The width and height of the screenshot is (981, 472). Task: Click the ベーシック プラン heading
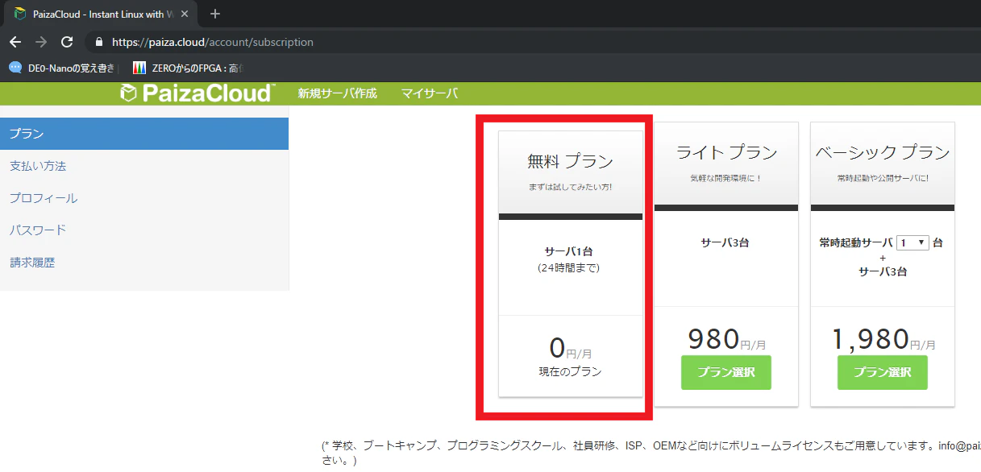[883, 152]
